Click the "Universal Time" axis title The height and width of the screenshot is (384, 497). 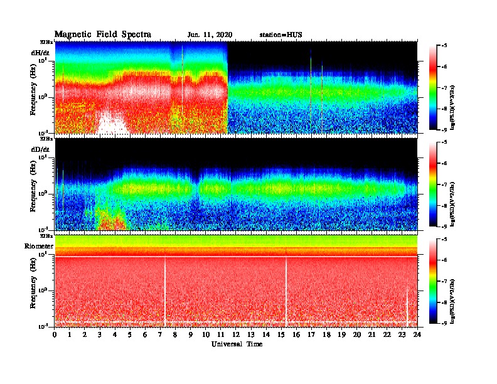pos(237,344)
